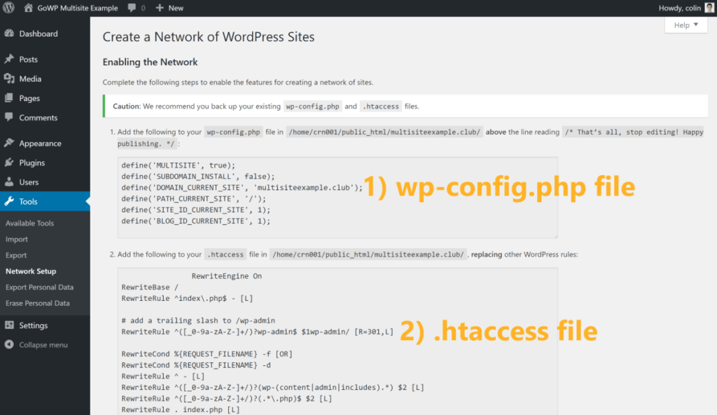Screen dimensions: 717x415
Task: Click the .htaccess code tag in the Caution notice
Action: pos(381,107)
